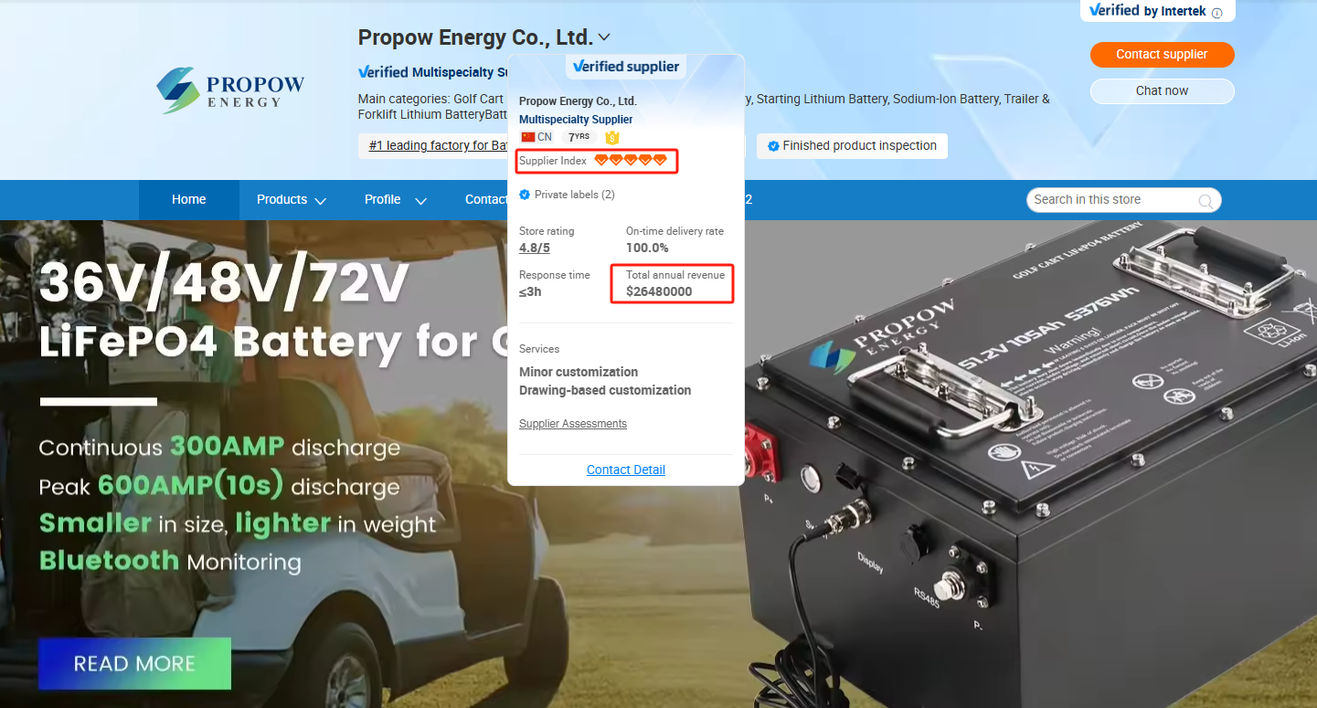Click the magnifier icon in store search

click(x=1205, y=201)
